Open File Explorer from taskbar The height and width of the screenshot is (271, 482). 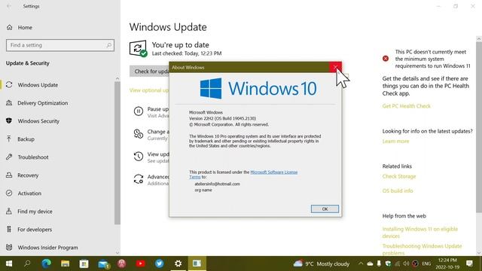[x=66, y=263]
